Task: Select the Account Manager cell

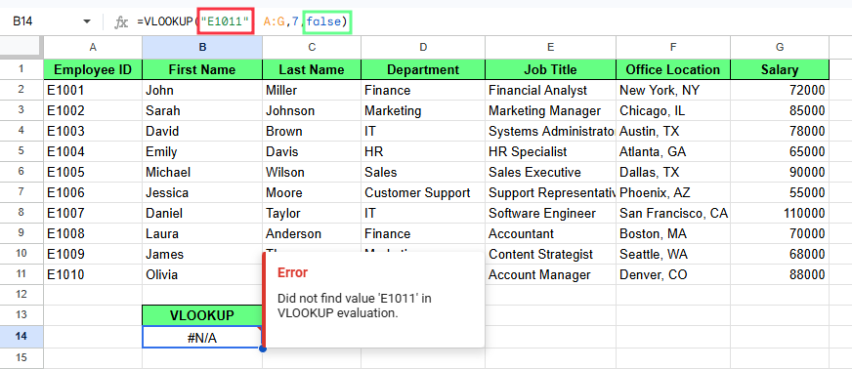Action: tap(550, 274)
